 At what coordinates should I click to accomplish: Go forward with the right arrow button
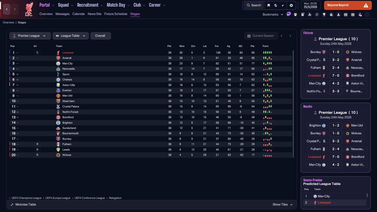(14, 9)
